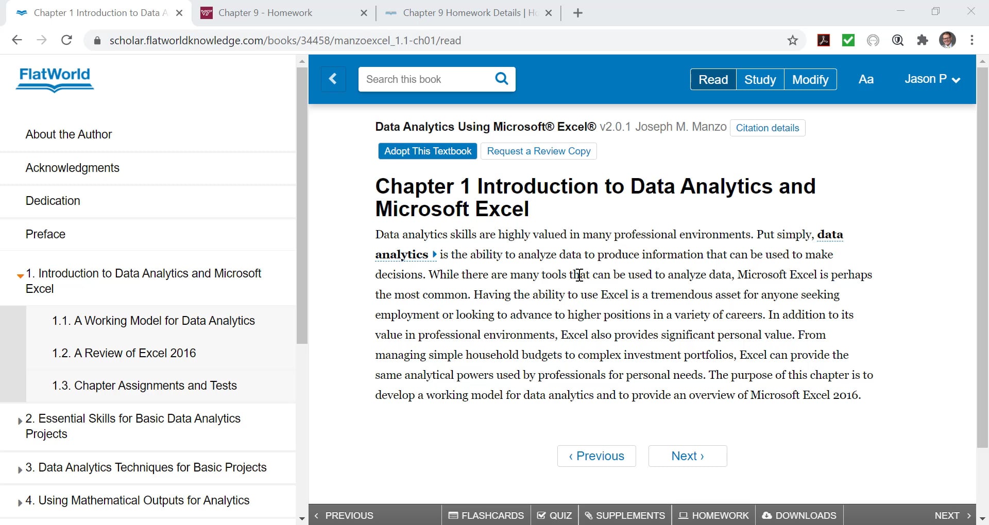
Task: Switch to Read mode
Action: pos(713,79)
